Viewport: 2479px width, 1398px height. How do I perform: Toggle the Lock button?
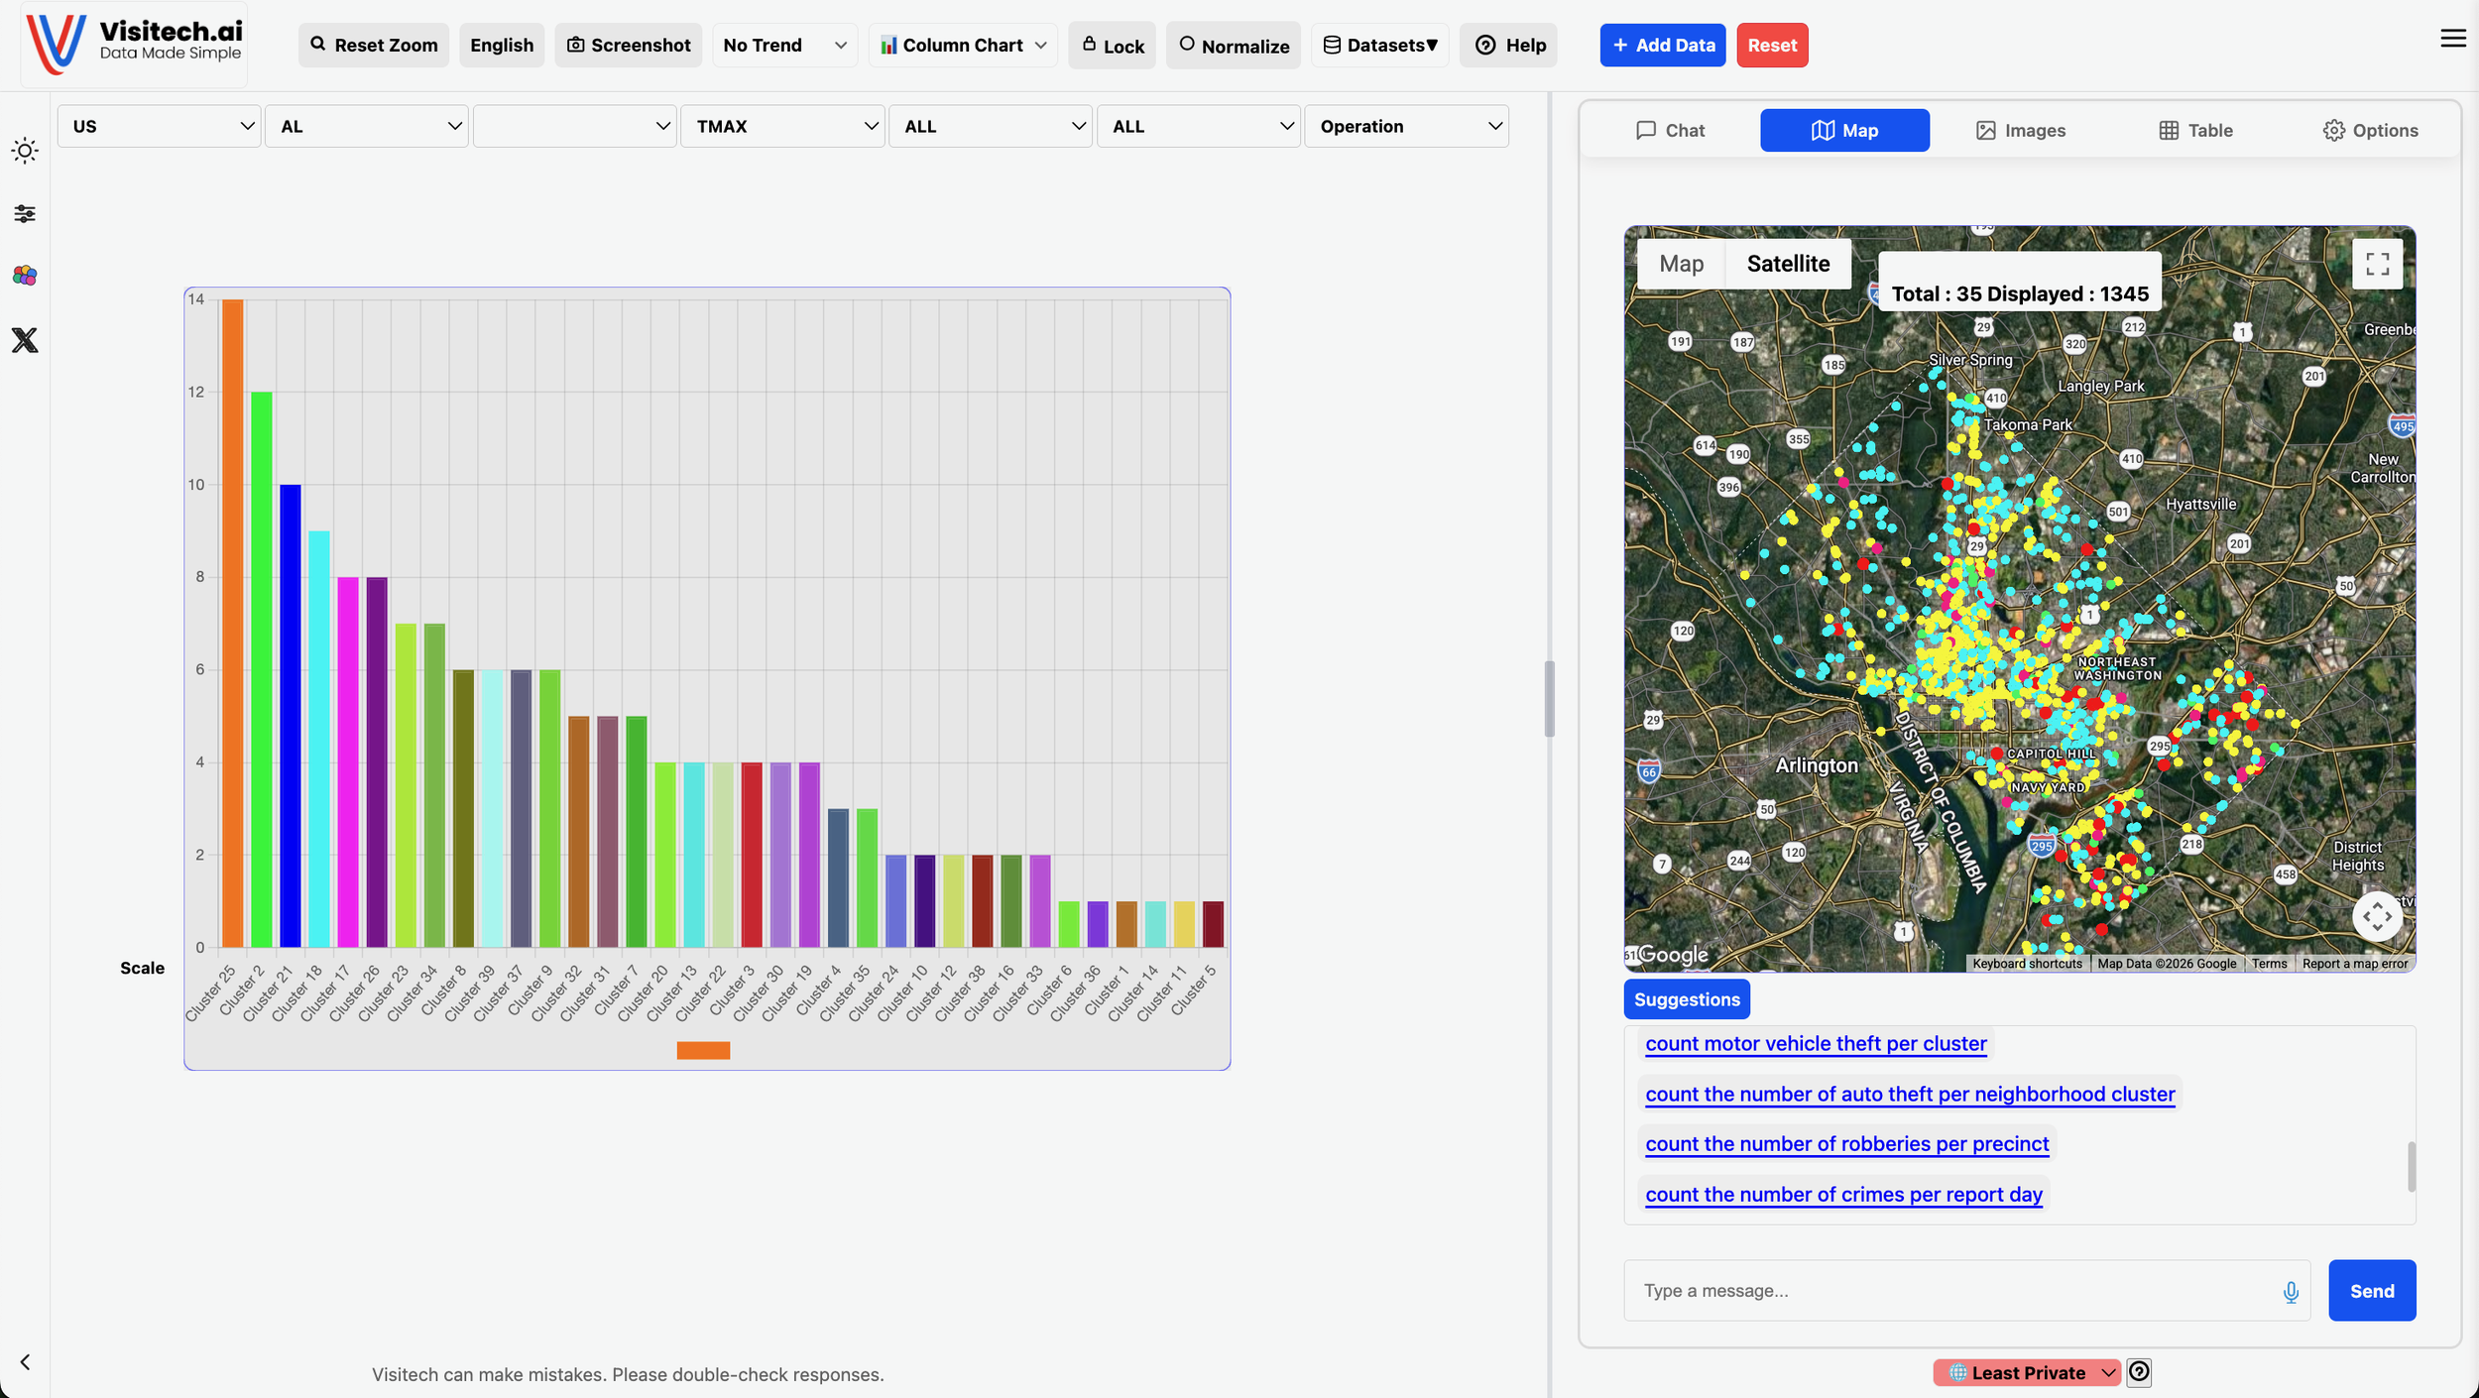(x=1112, y=46)
